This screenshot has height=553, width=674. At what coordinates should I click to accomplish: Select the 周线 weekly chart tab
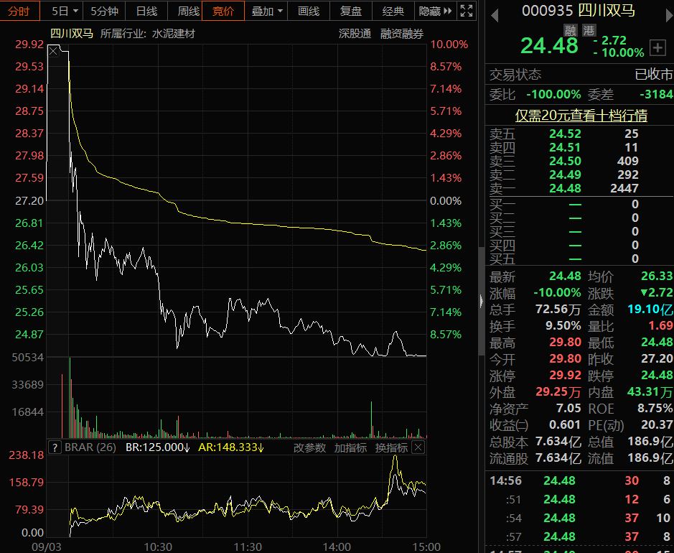pos(188,11)
